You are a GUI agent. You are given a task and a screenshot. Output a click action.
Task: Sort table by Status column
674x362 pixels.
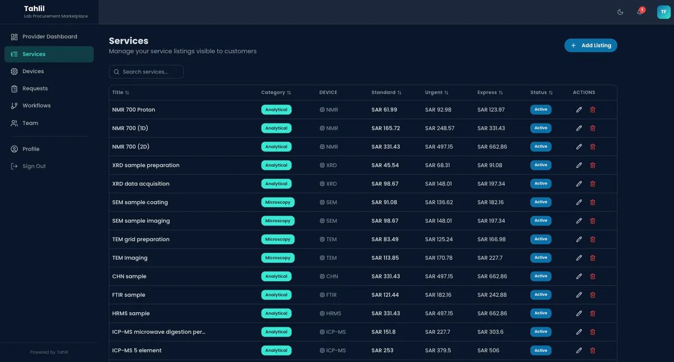(x=541, y=93)
